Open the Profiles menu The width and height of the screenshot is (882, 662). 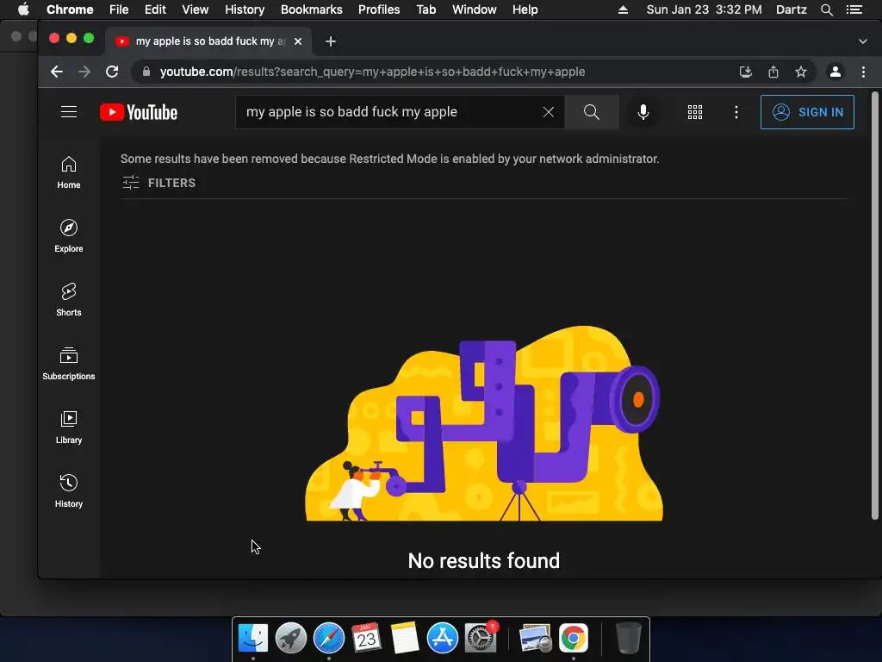click(379, 9)
